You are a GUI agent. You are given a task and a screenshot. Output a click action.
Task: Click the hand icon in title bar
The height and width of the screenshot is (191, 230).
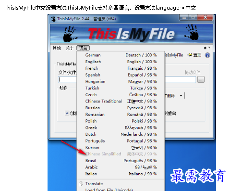(x=53, y=19)
